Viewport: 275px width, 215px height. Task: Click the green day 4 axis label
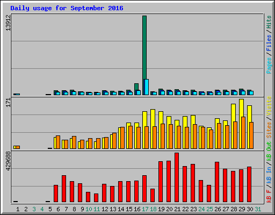click(42, 209)
